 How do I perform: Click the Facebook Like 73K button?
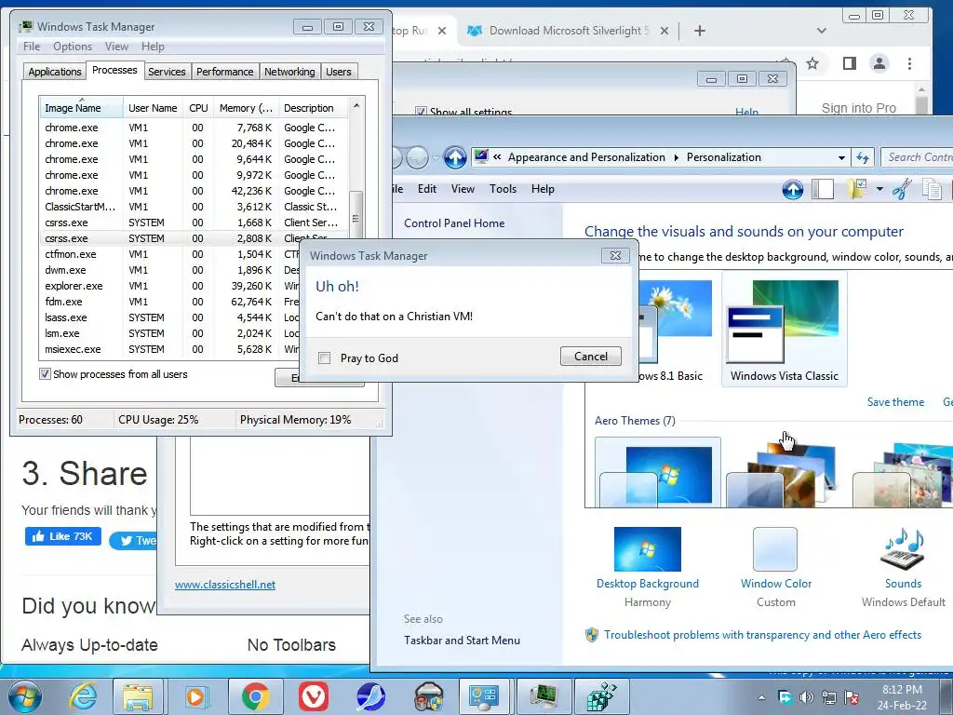point(62,536)
